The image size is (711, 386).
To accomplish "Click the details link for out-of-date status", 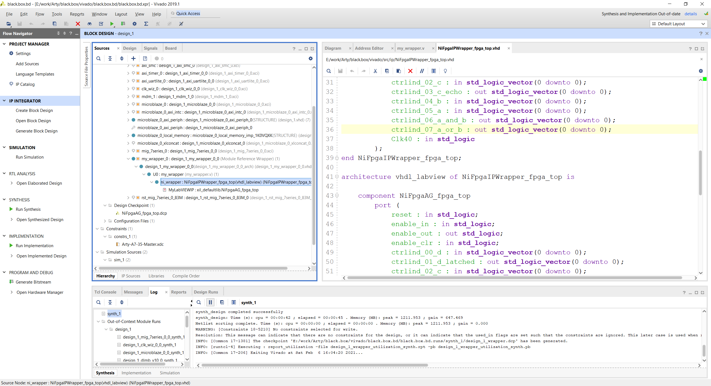I will 690,14.
